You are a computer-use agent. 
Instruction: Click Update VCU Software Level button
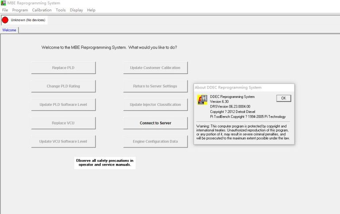tap(63, 142)
